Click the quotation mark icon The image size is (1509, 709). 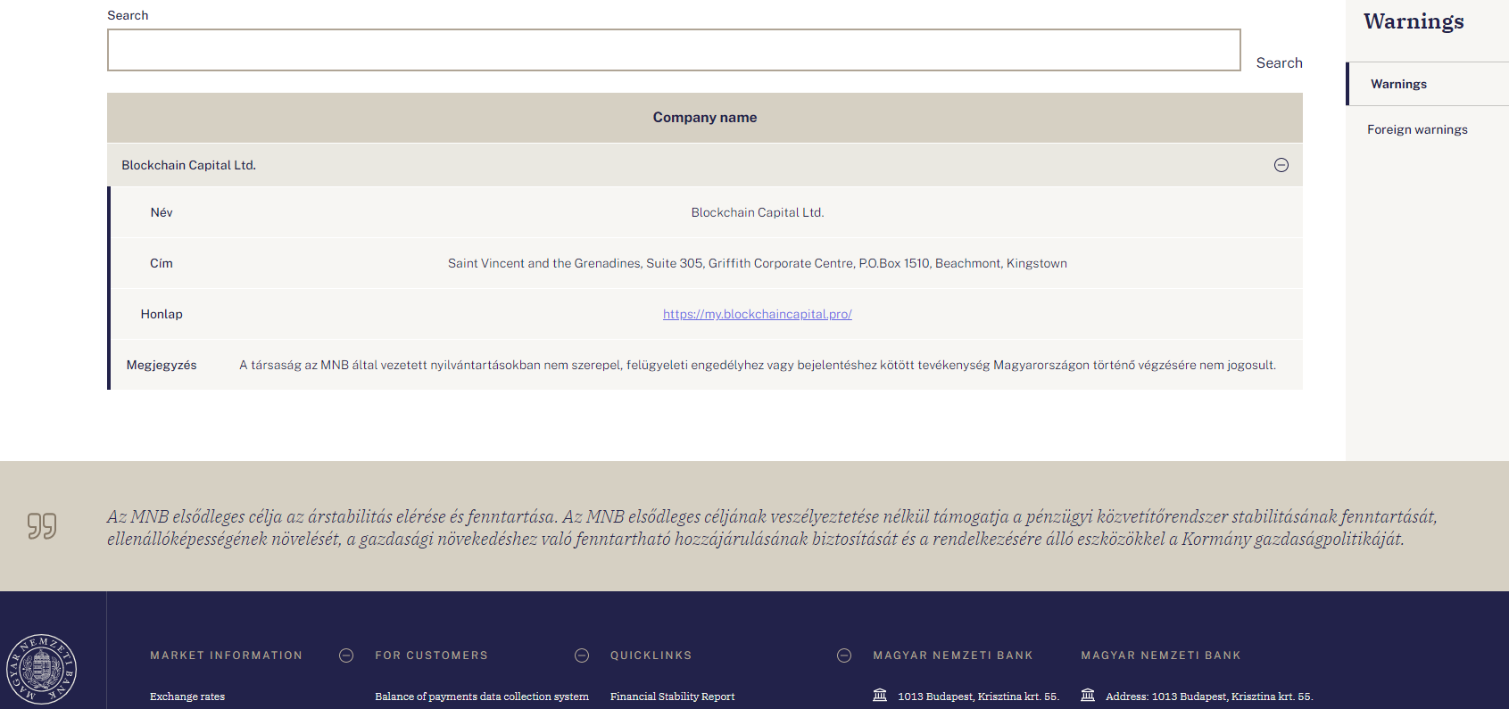41,526
